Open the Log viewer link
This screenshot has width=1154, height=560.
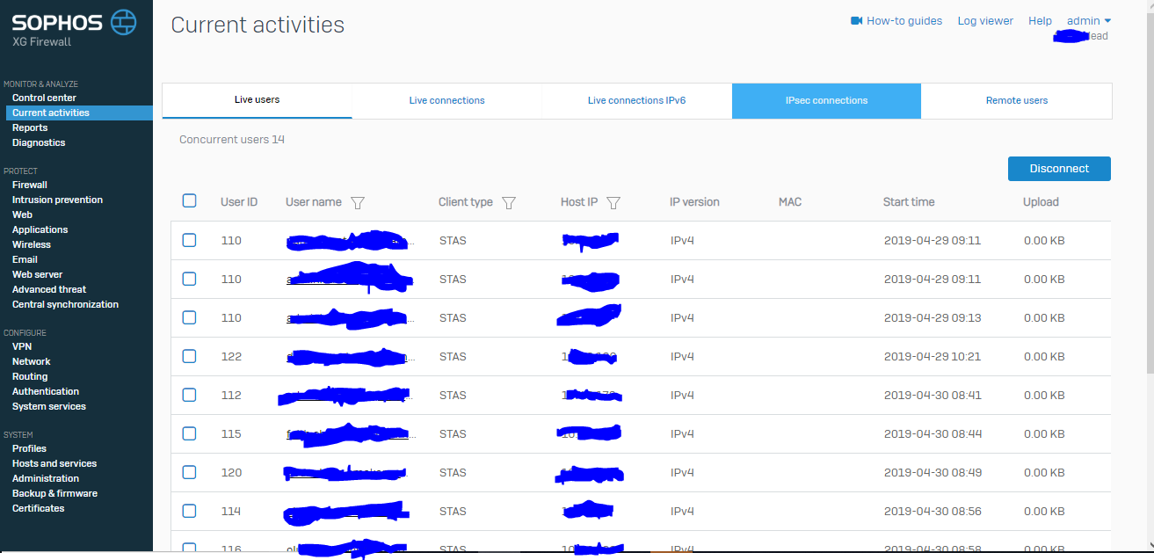pos(985,21)
